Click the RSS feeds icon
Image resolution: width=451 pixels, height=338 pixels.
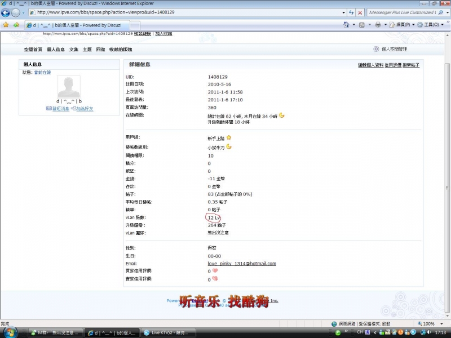tap(362, 25)
